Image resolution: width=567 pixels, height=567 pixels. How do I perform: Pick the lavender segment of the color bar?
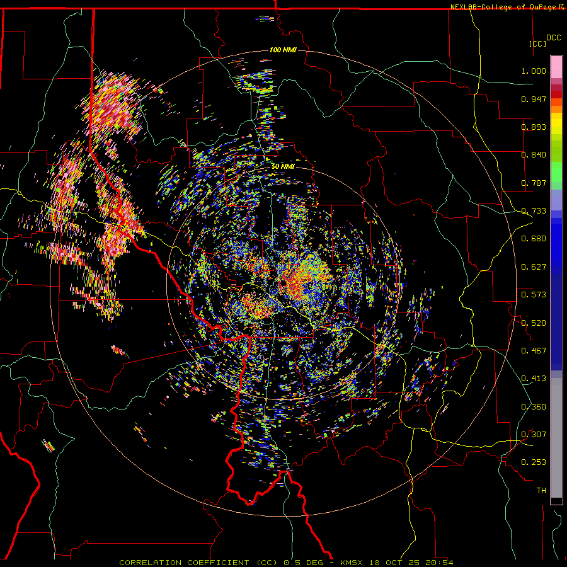[556, 200]
